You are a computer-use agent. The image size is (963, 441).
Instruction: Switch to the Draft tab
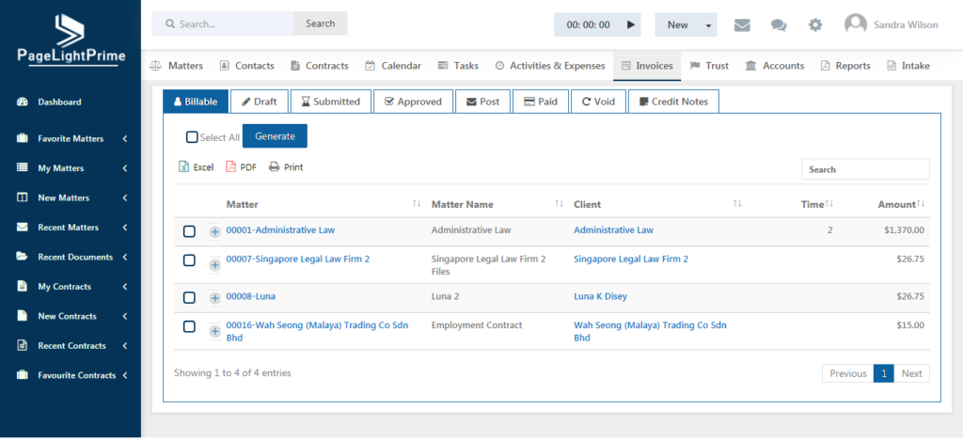260,102
